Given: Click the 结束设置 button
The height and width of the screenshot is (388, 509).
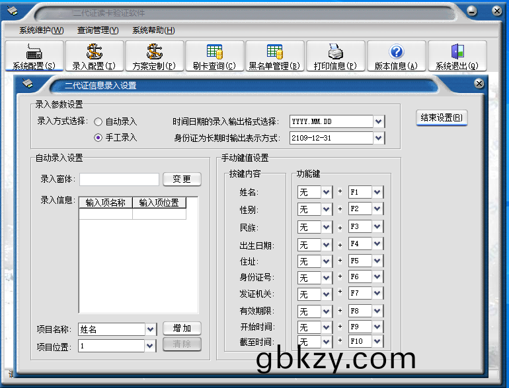Looking at the screenshot, I should pyautogui.click(x=442, y=118).
